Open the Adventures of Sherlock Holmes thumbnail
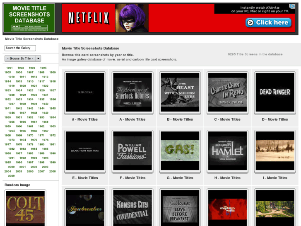Viewport: 301px width, 226px height. pyautogui.click(x=132, y=92)
